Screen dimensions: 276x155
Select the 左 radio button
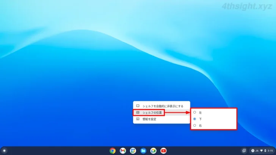tap(194, 112)
